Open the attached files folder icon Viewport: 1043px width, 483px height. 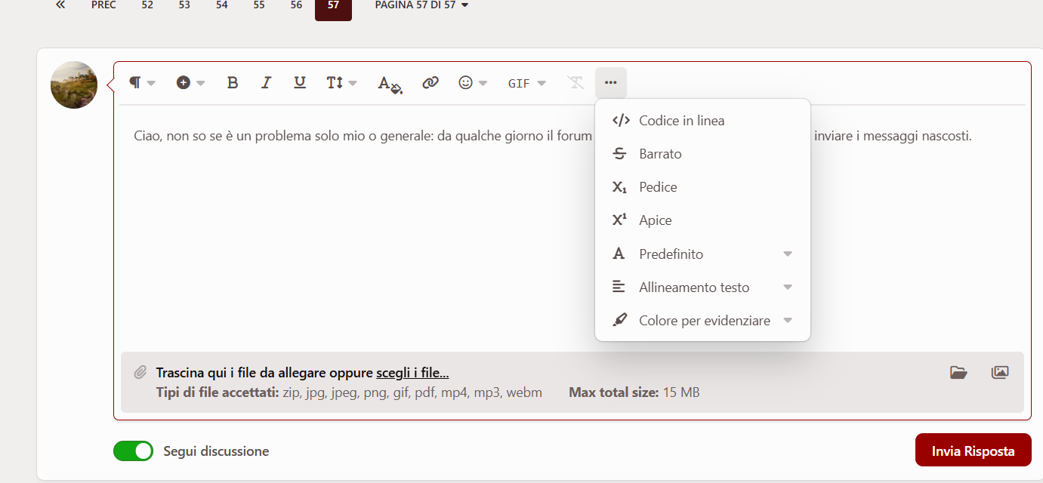[x=958, y=372]
